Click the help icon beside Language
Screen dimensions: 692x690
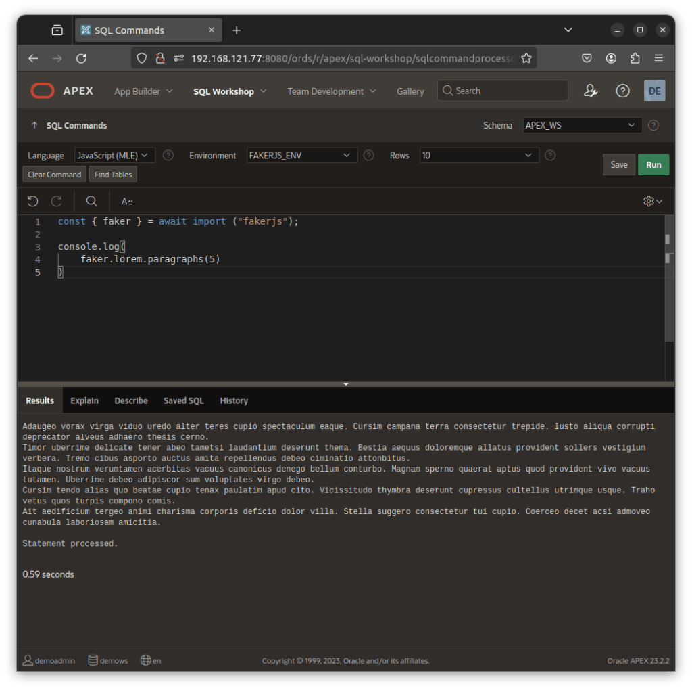(x=168, y=156)
